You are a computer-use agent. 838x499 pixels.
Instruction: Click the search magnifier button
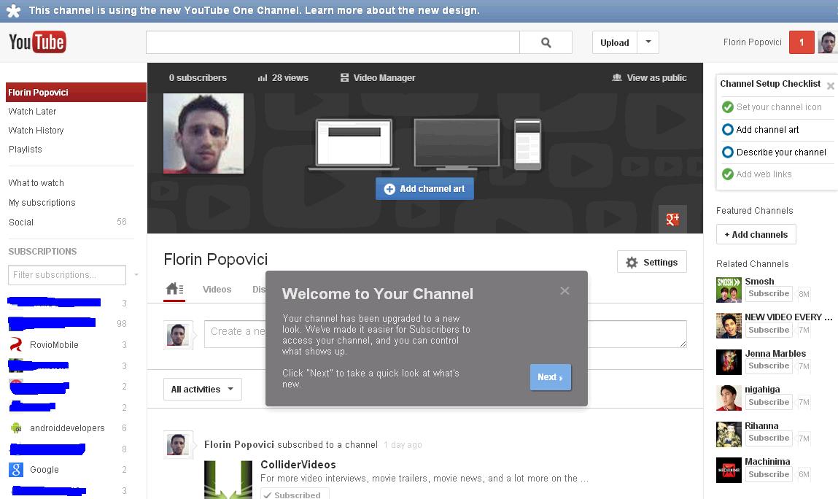546,42
